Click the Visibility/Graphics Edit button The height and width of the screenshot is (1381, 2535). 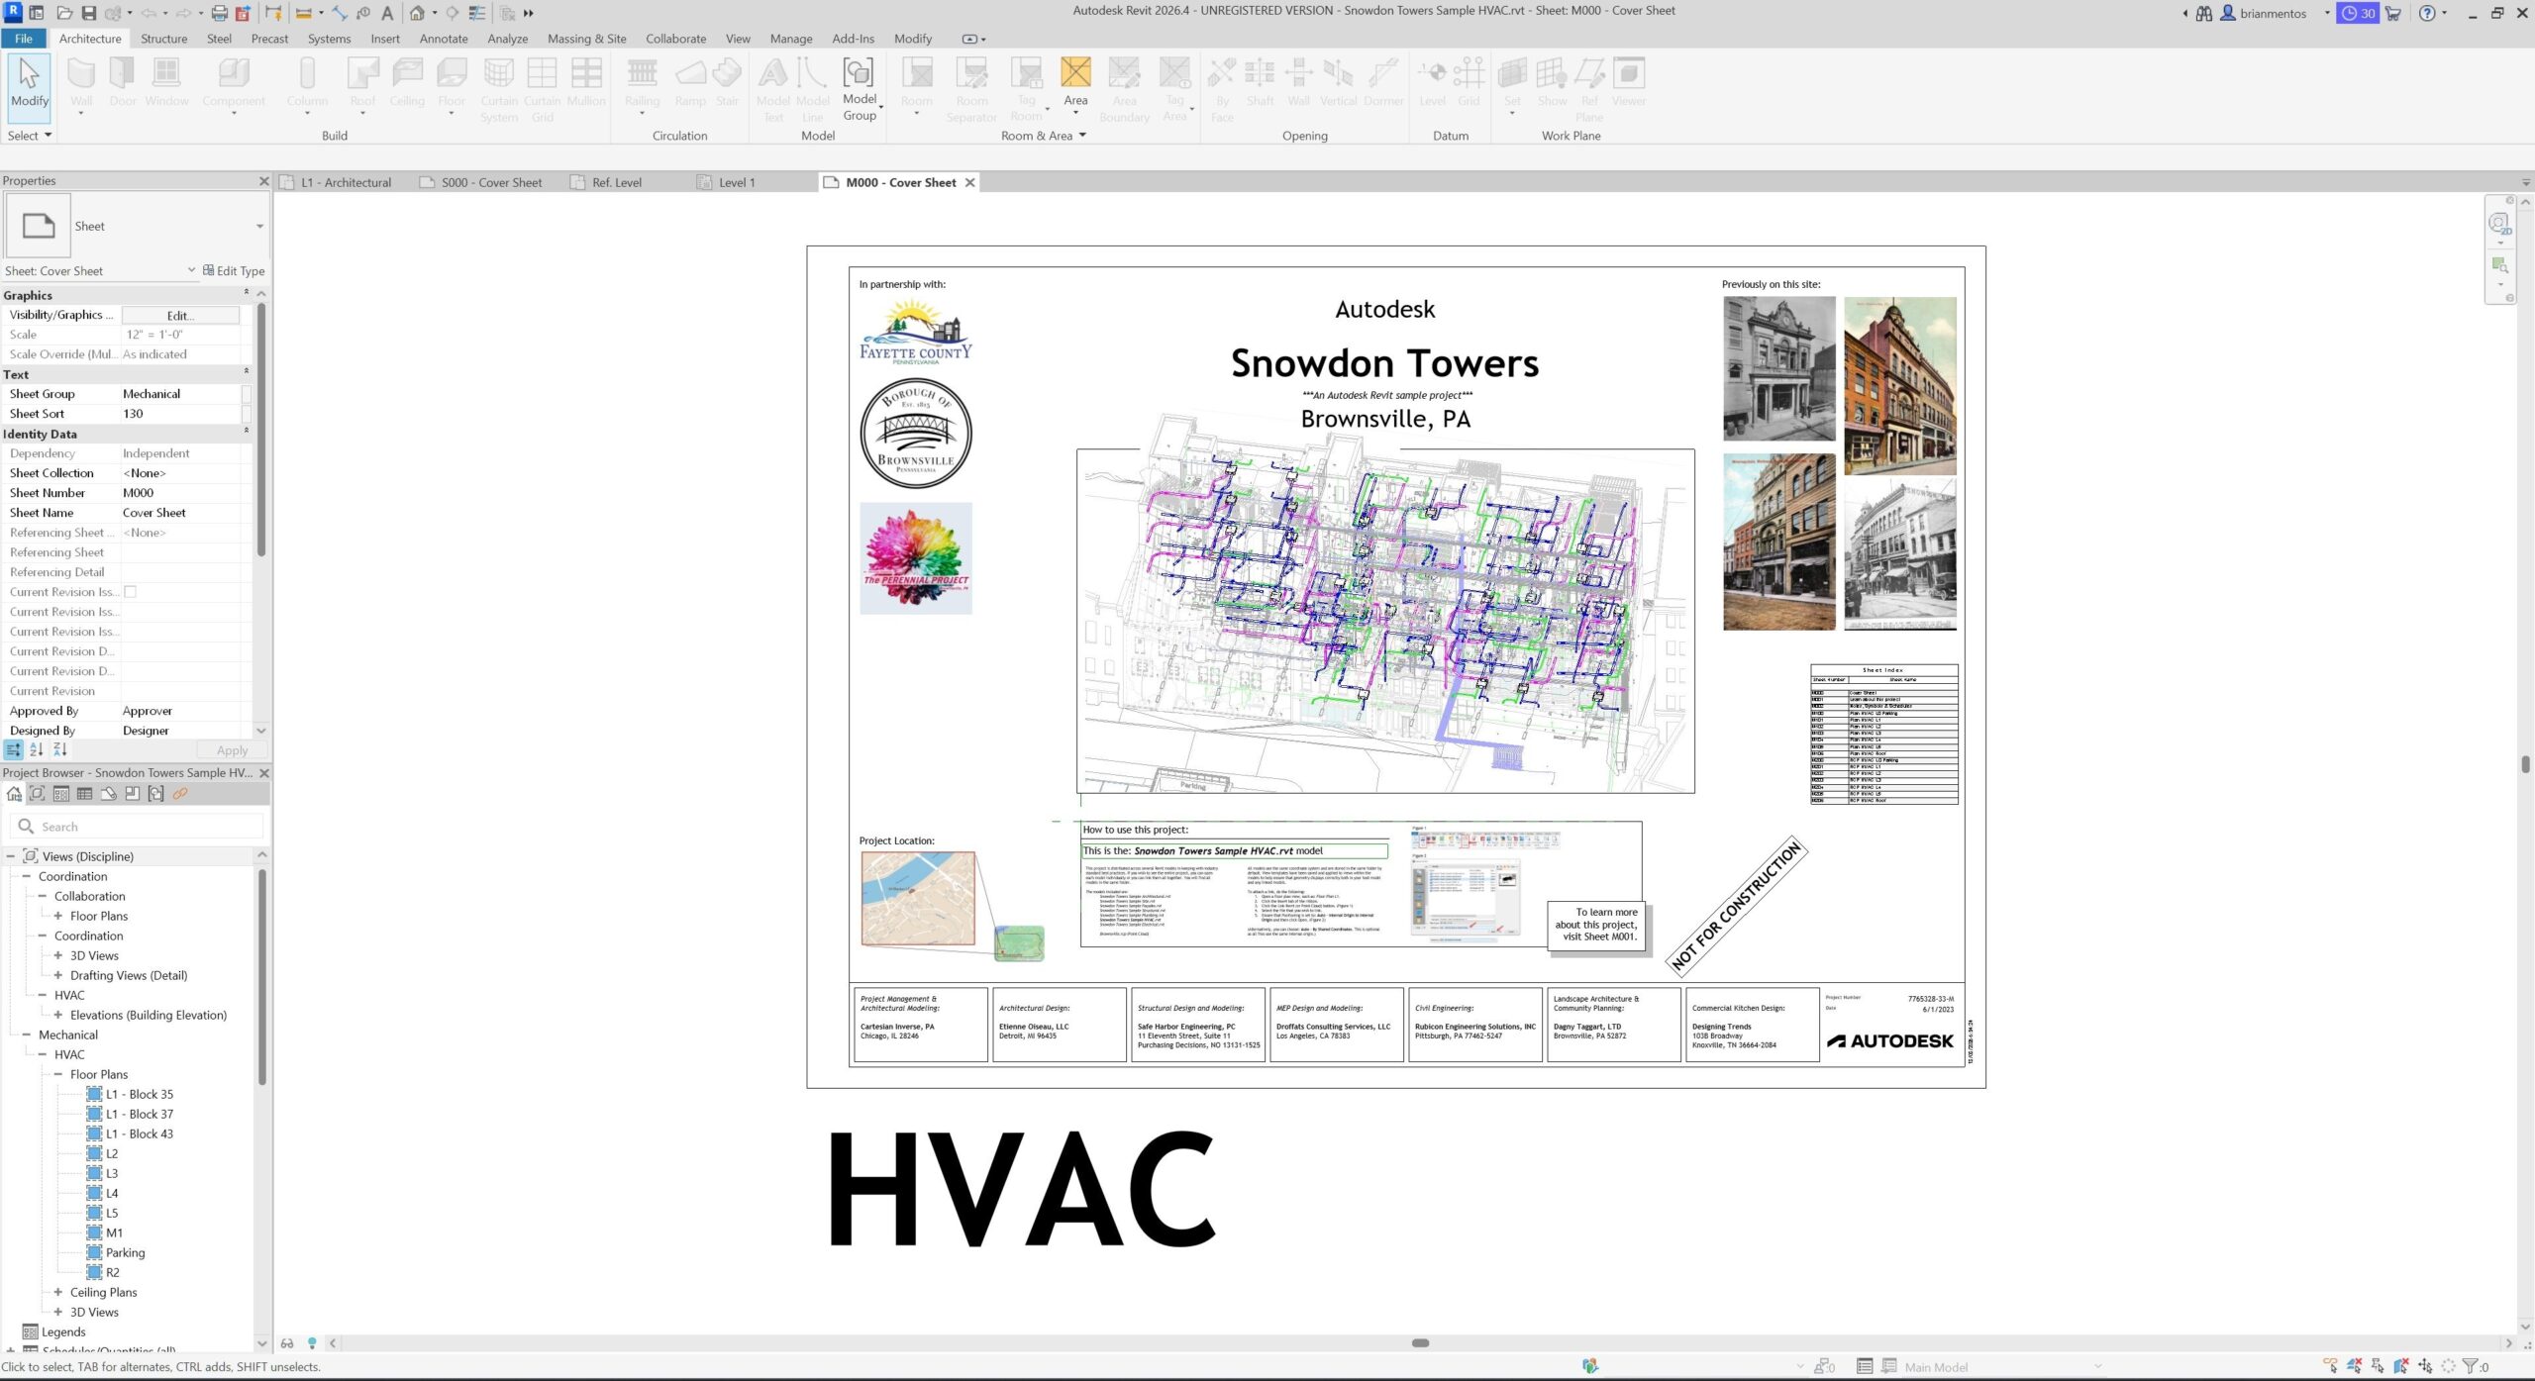180,315
